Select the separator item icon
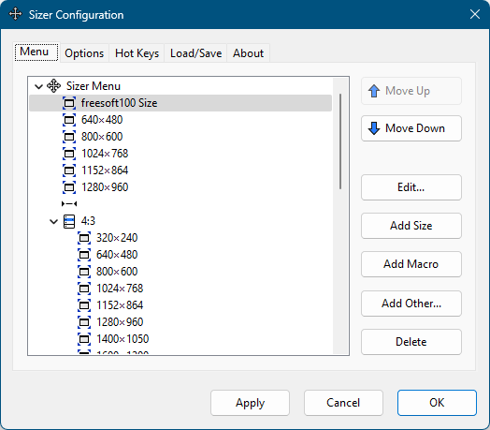Image resolution: width=490 pixels, height=430 pixels. pos(69,204)
